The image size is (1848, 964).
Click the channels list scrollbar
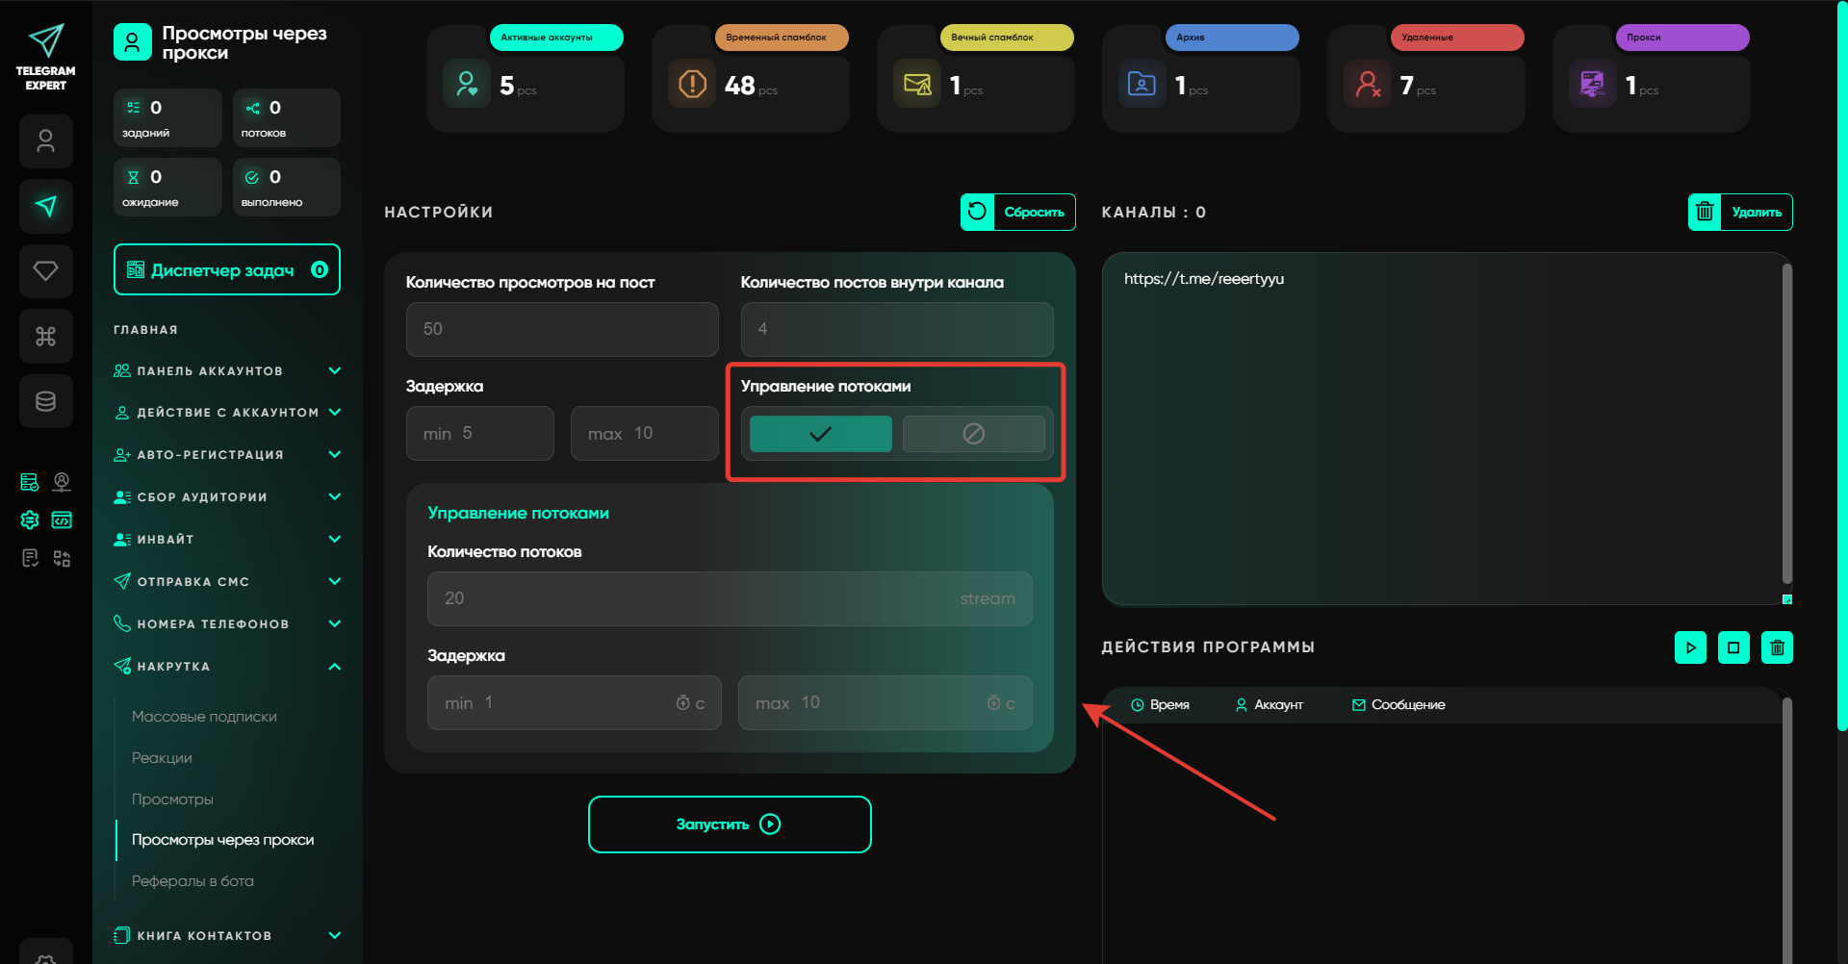tap(1786, 423)
